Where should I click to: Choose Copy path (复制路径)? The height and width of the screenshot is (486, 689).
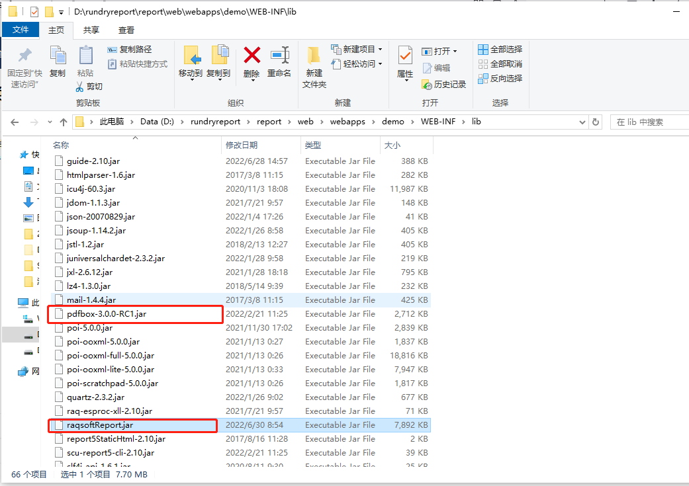tap(130, 49)
